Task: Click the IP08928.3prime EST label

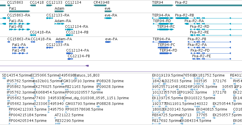Action: [x=110, y=81]
